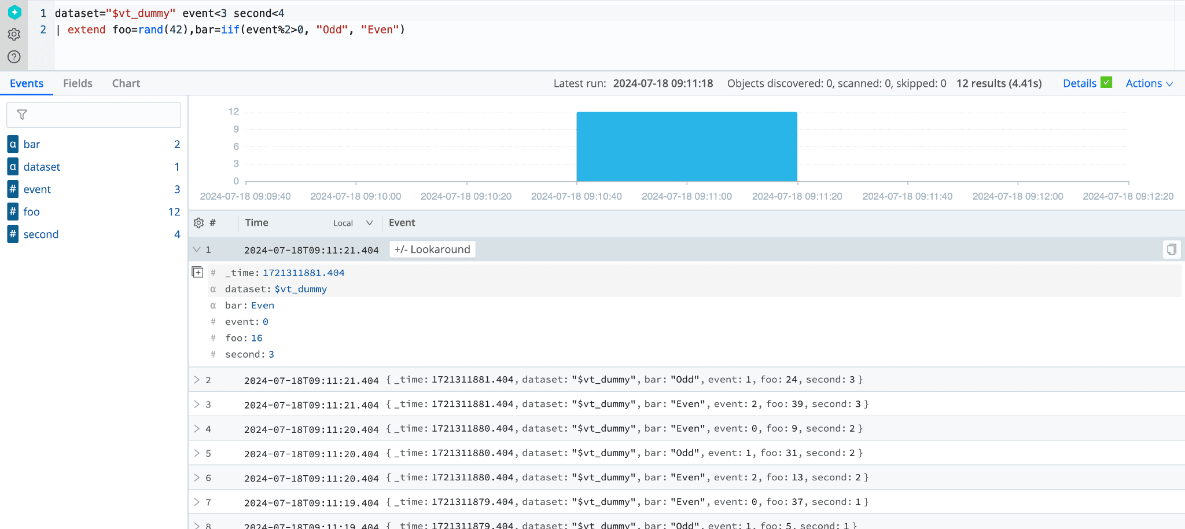This screenshot has width=1185, height=529.
Task: Open the Actions dropdown menu
Action: tap(1149, 83)
